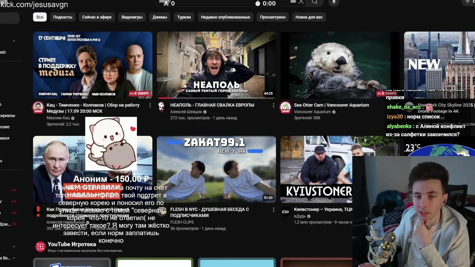Open the Sea Otter Cam video title
This screenshot has height=267, width=475.
pos(331,105)
